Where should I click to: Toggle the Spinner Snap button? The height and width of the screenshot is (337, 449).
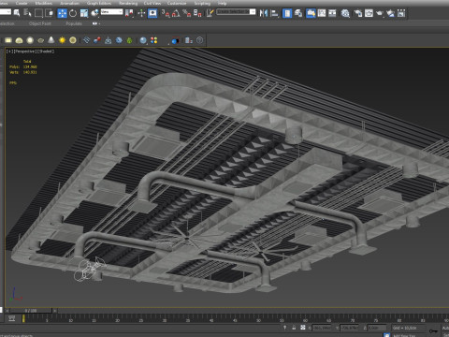(x=197, y=13)
